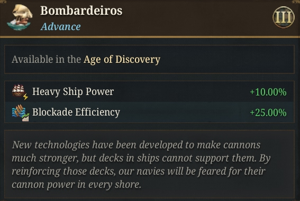
Task: Select the Heavy Ship Power modifier label
Action: [73, 92]
